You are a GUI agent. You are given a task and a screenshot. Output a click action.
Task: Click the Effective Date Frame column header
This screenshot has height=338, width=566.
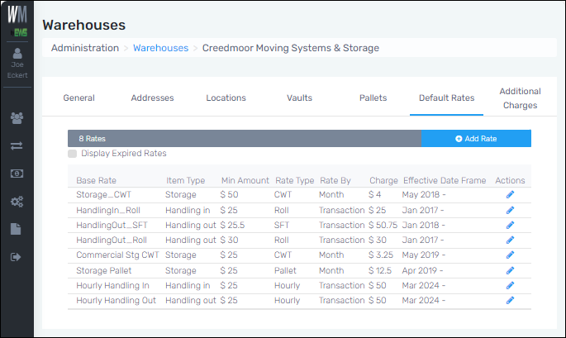[445, 180]
